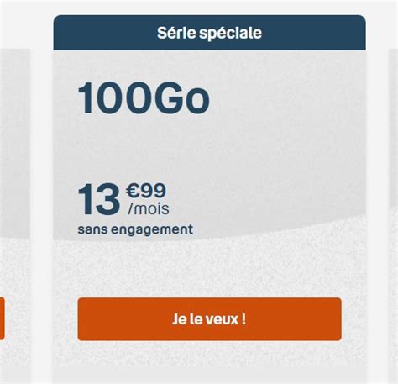Click the euro symbol beside the price
The image size is (398, 384).
[x=133, y=191]
